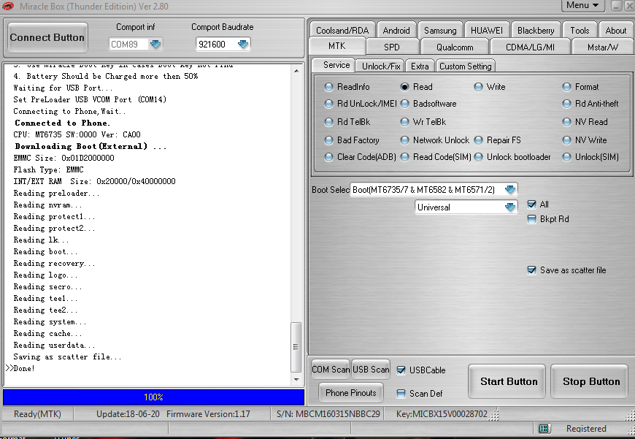Click the Firmware Version:1.17 status text

click(x=208, y=414)
